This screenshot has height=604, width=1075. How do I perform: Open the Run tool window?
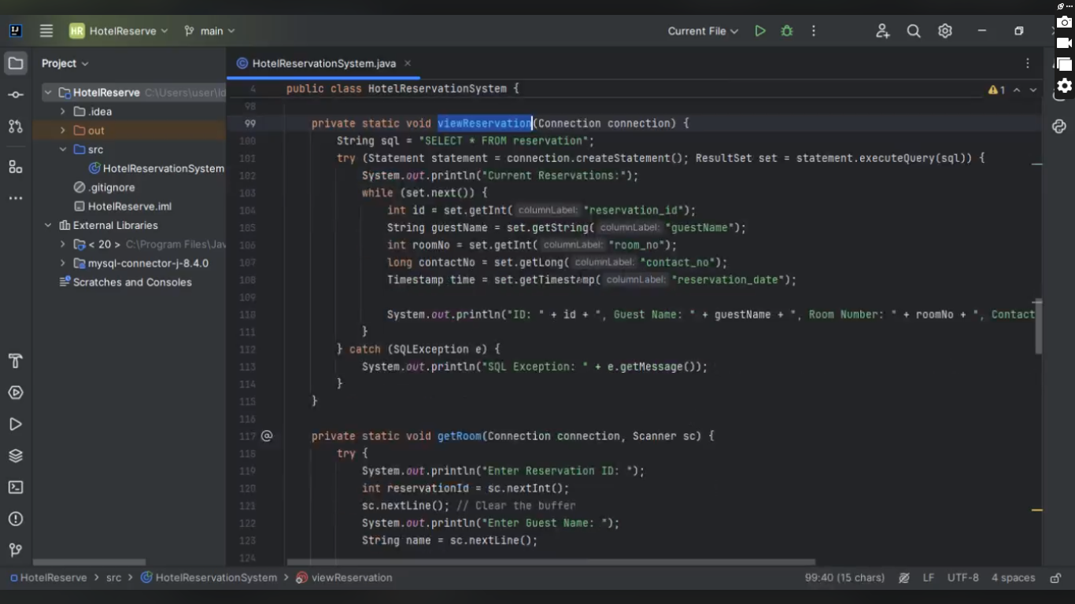pos(16,424)
